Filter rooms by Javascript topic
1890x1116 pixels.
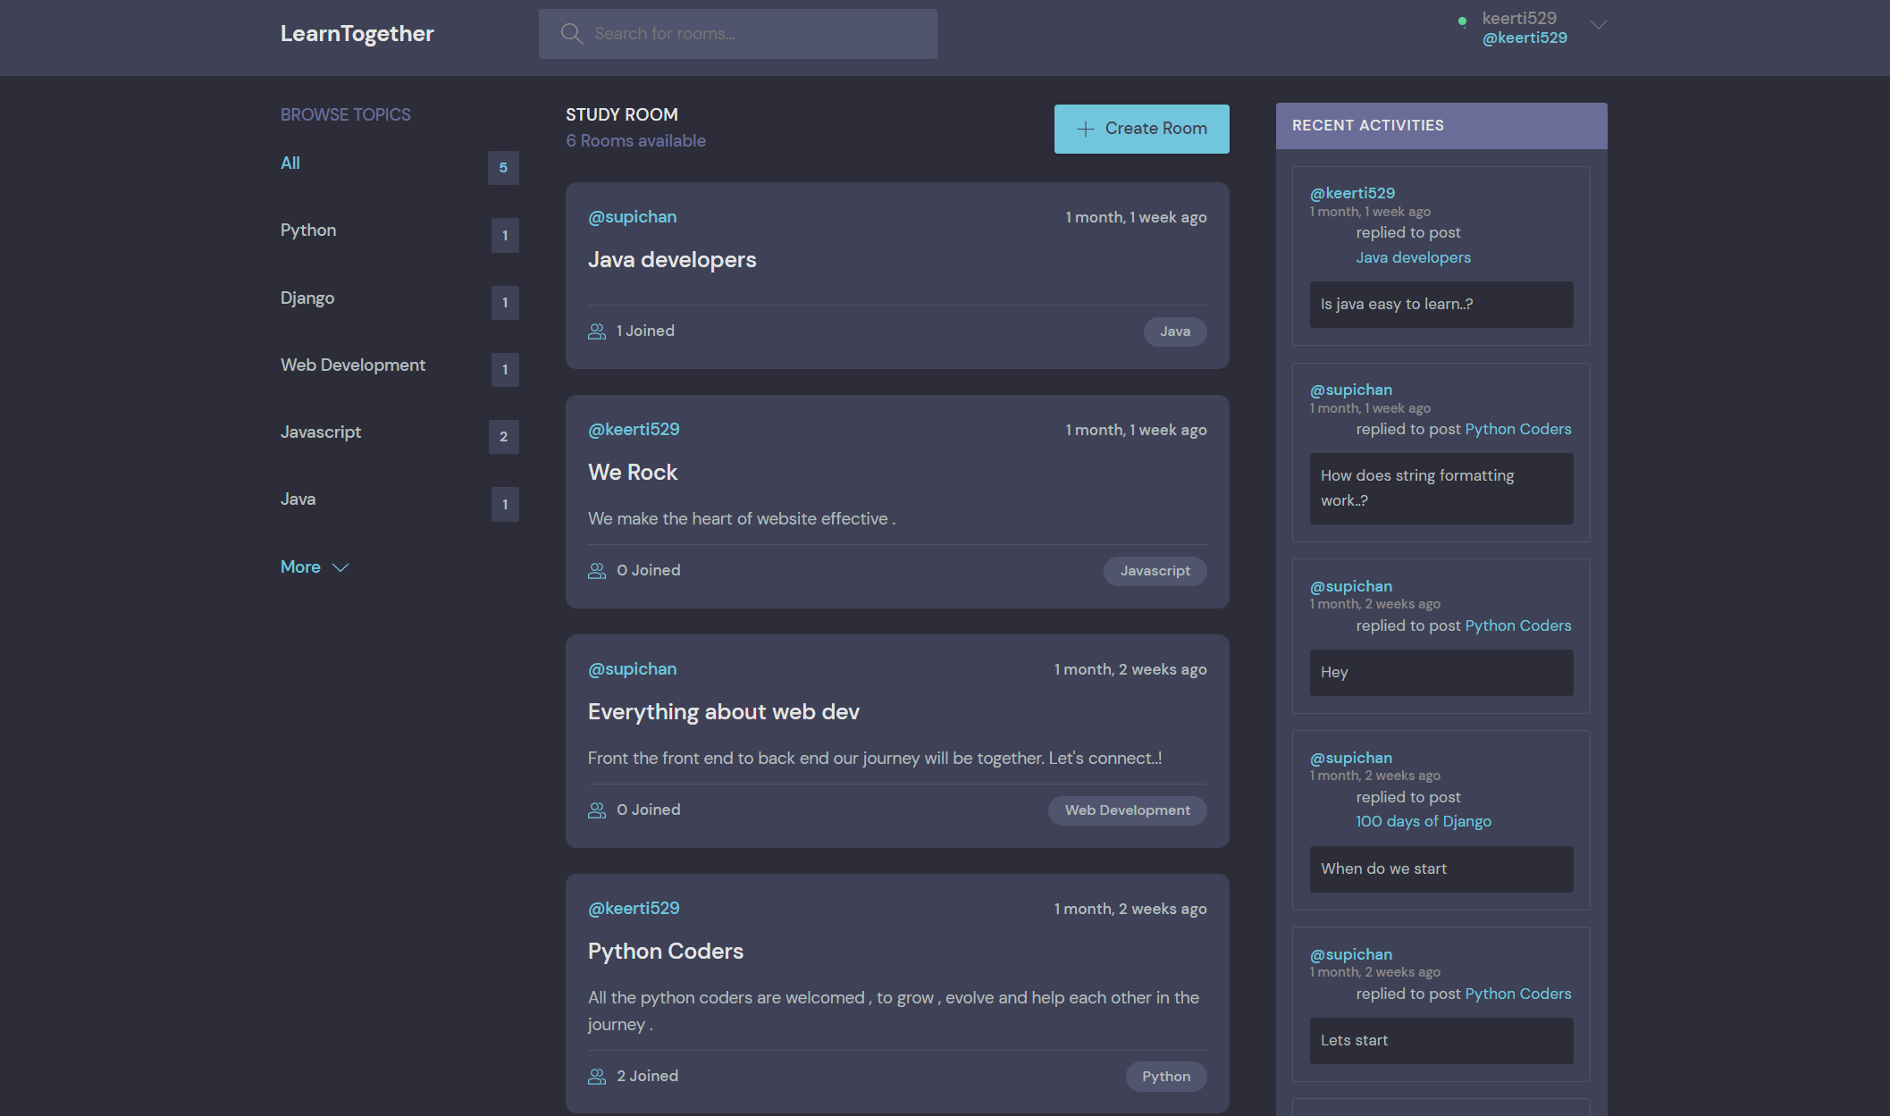point(321,432)
